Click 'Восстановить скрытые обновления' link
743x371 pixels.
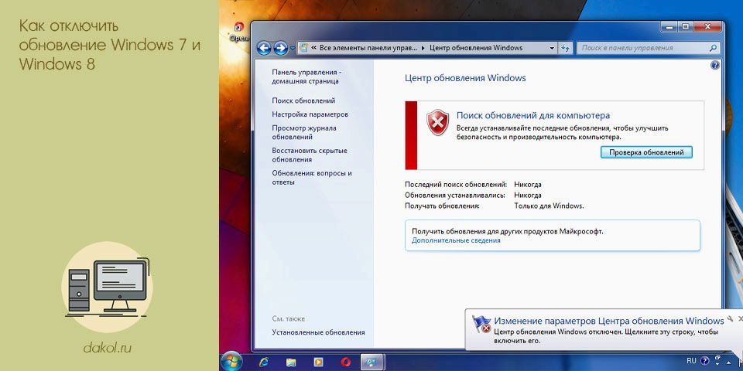point(310,155)
